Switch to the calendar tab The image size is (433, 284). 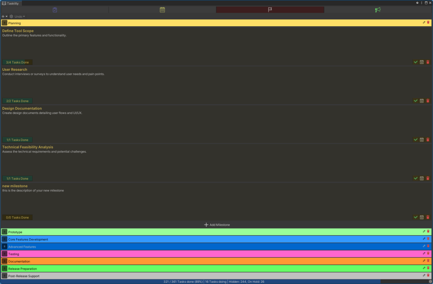[162, 10]
